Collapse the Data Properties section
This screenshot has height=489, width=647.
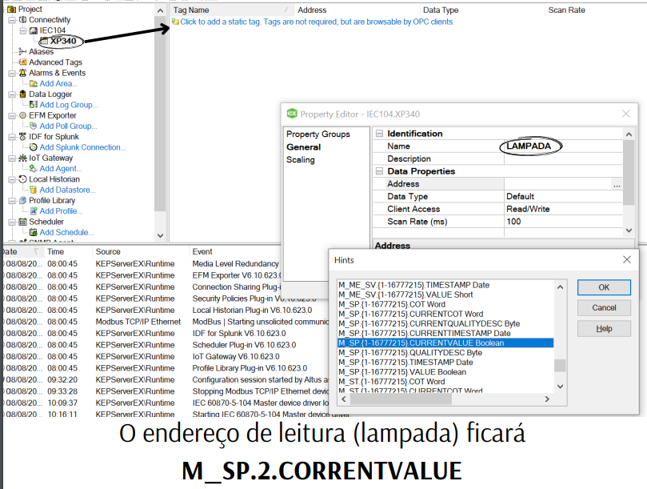[379, 171]
